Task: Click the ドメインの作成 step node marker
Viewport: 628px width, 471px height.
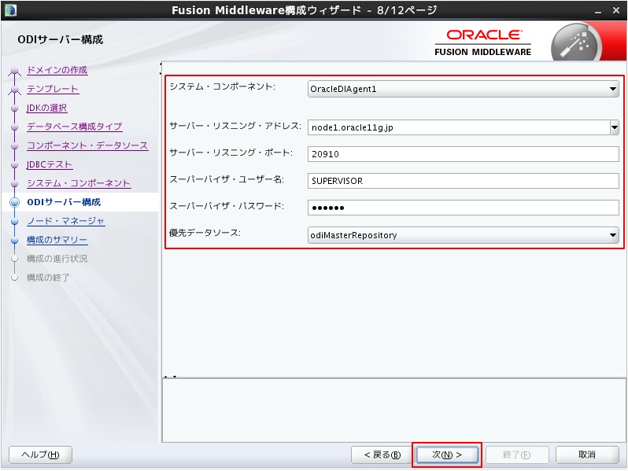Action: [x=15, y=71]
